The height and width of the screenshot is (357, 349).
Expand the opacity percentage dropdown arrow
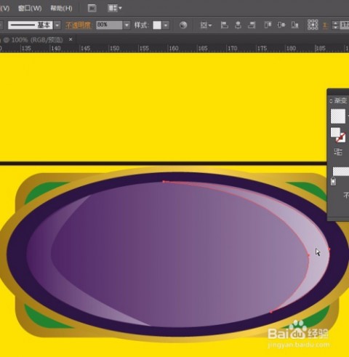127,25
